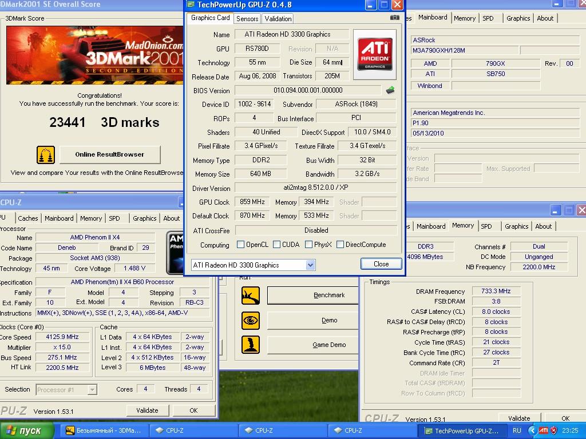The image size is (586, 439).
Task: Click the red shield tray icon
Action: click(554, 430)
